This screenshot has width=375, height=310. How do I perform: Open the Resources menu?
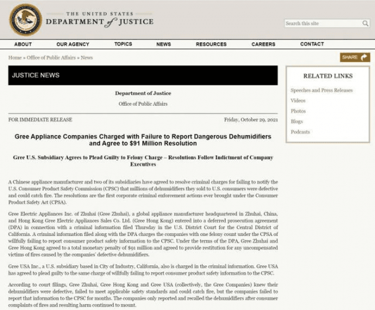211,44
